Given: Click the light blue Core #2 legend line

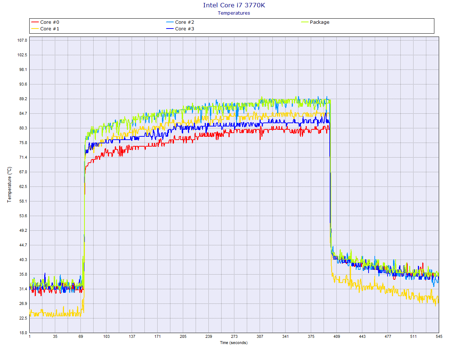Looking at the screenshot, I should pyautogui.click(x=170, y=22).
